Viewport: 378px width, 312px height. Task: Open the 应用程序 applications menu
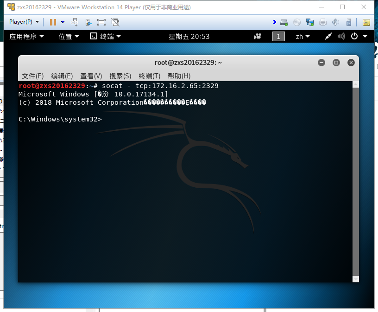(x=26, y=37)
